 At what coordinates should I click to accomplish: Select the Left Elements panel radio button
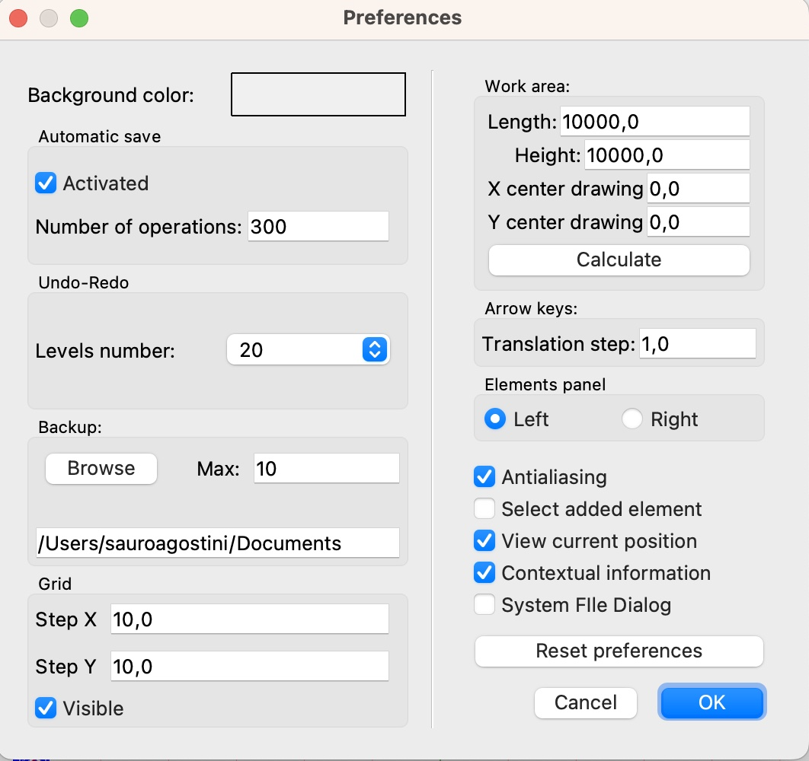(x=495, y=419)
